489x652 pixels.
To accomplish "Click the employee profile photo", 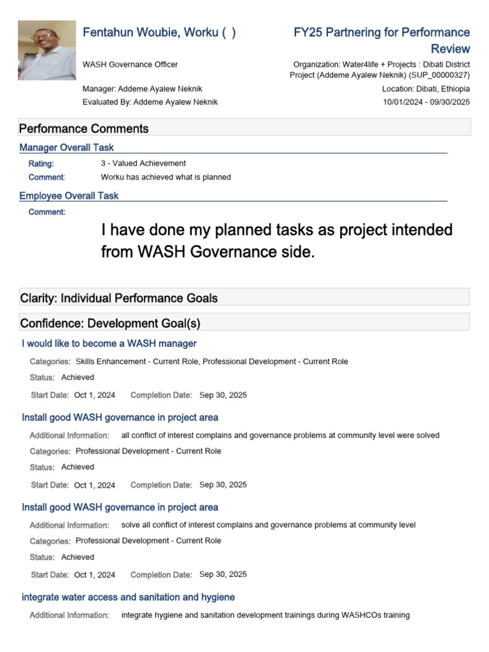I will click(46, 50).
